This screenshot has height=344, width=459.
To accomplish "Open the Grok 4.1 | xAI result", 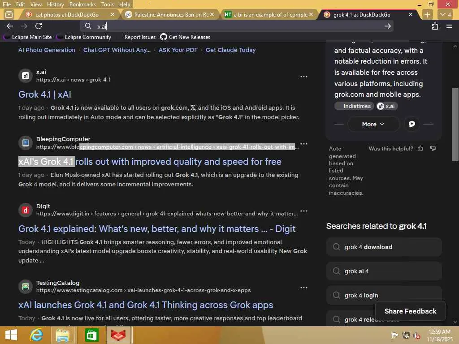I will (45, 95).
